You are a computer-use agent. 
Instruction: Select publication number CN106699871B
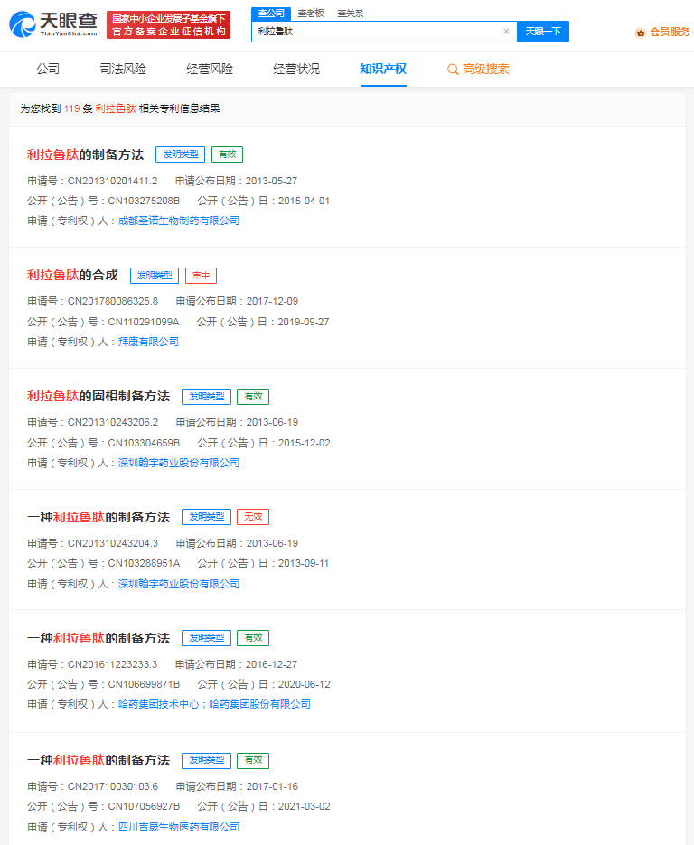(144, 684)
